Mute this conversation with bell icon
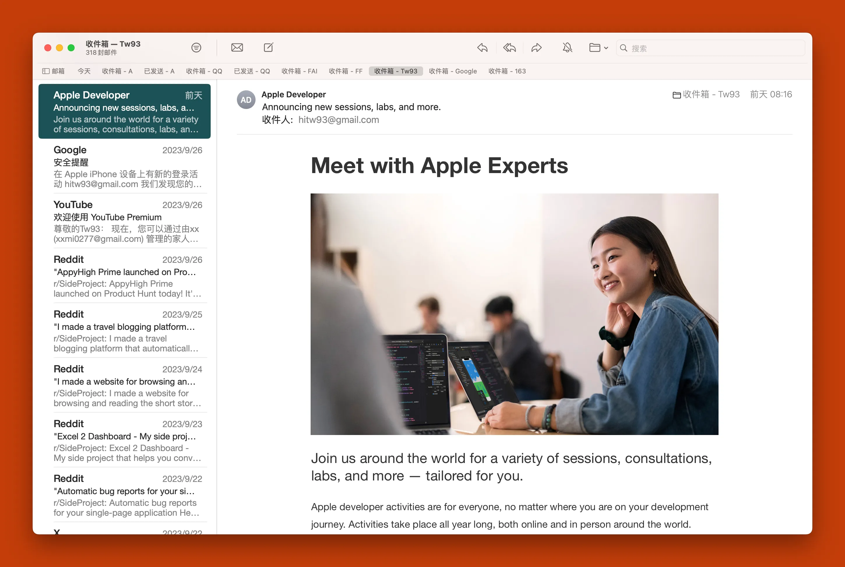845x567 pixels. pos(567,48)
